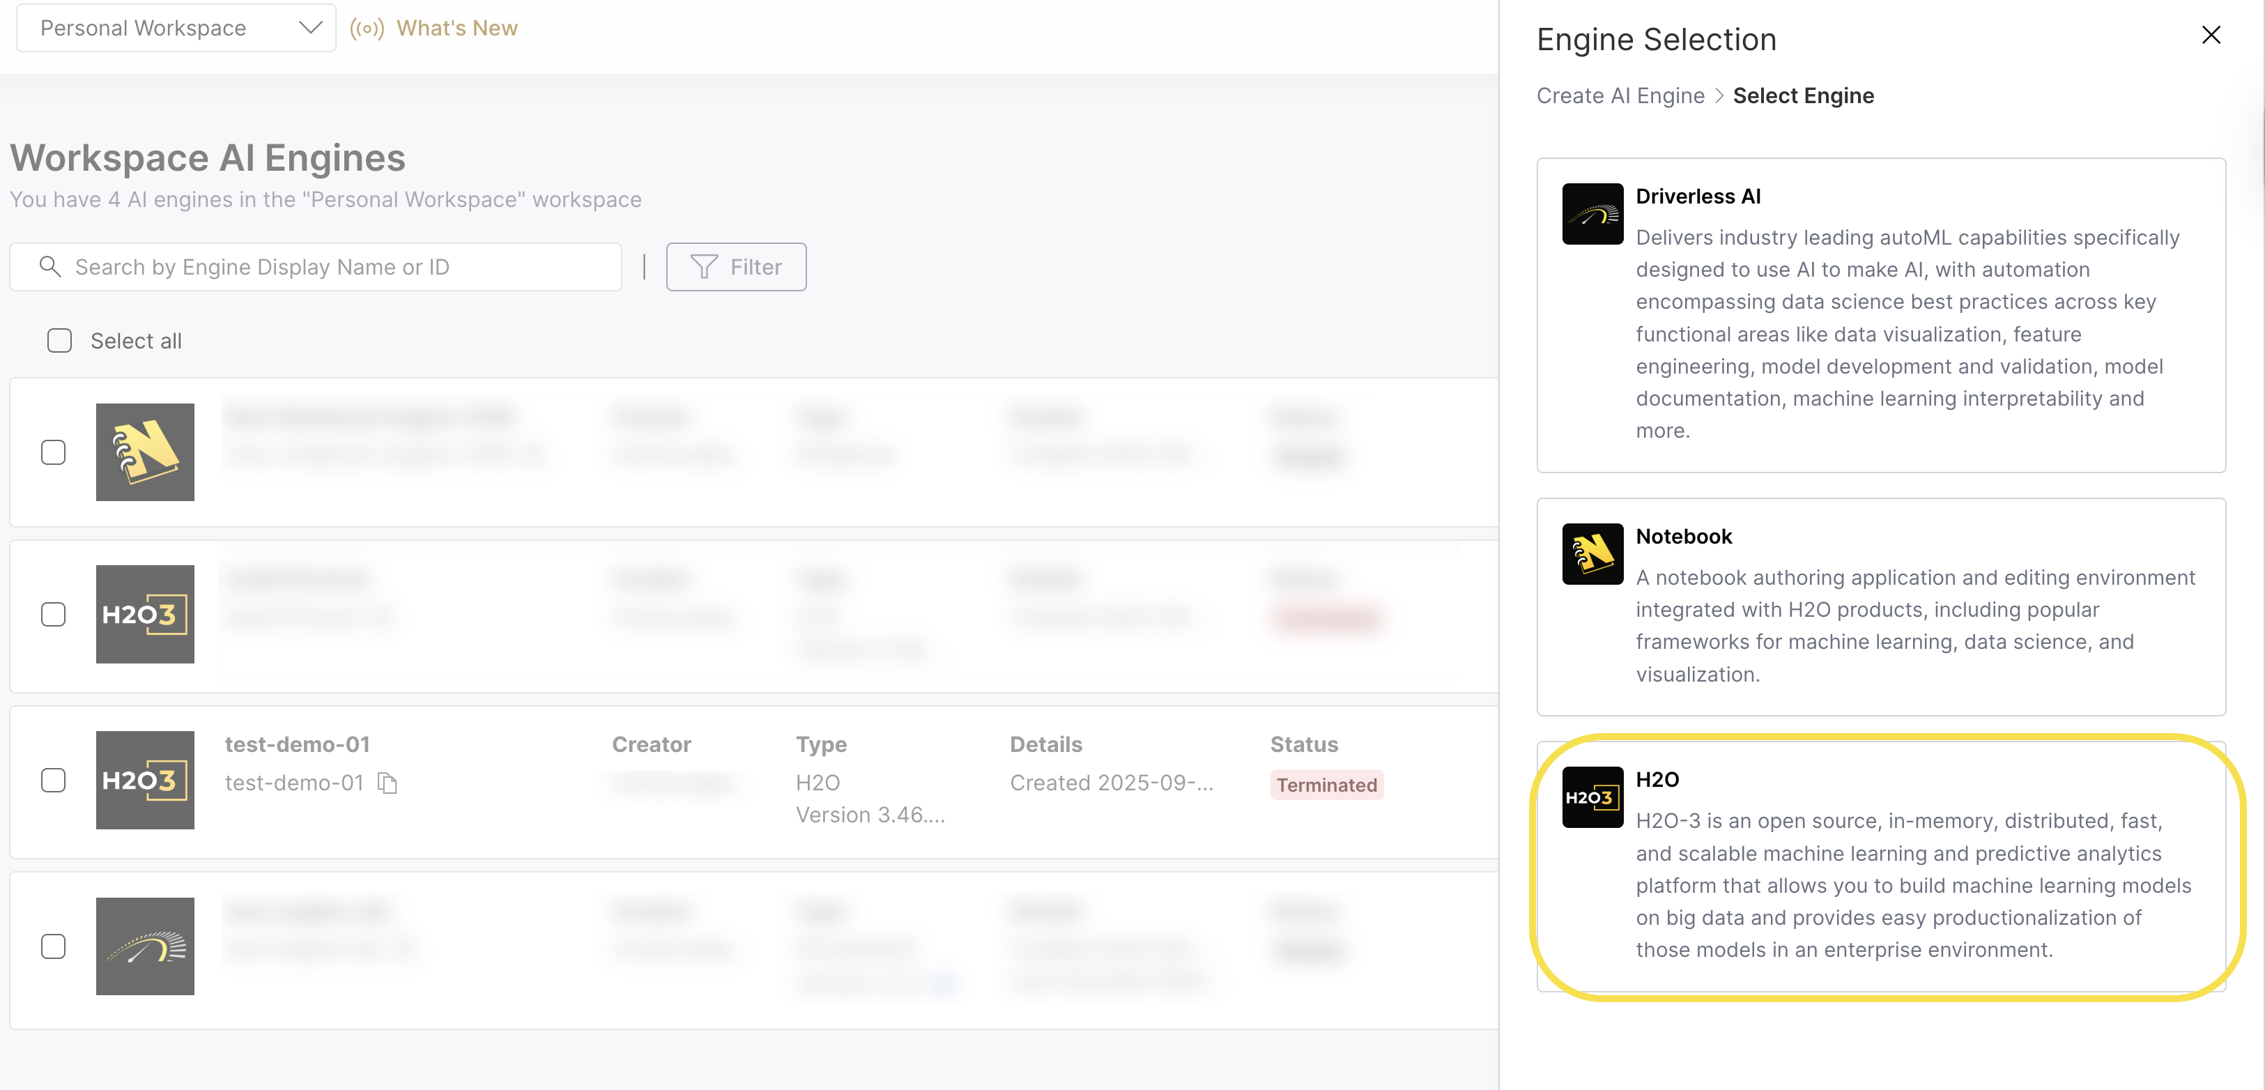
Task: Close the Engine Selection panel
Action: point(2211,35)
